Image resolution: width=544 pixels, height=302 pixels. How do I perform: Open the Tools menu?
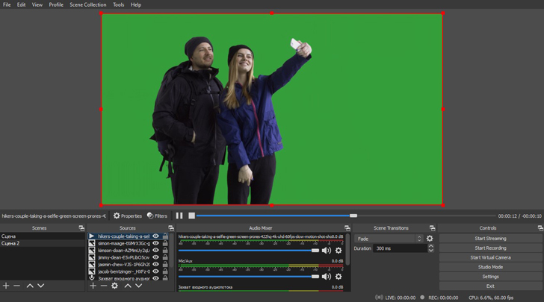click(x=118, y=4)
